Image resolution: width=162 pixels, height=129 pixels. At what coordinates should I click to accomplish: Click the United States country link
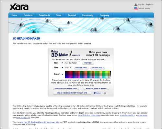coord(144,8)
